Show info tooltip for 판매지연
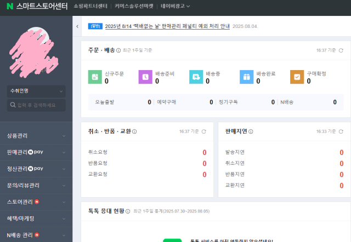Image resolution: width=351 pixels, height=242 pixels. [251, 131]
